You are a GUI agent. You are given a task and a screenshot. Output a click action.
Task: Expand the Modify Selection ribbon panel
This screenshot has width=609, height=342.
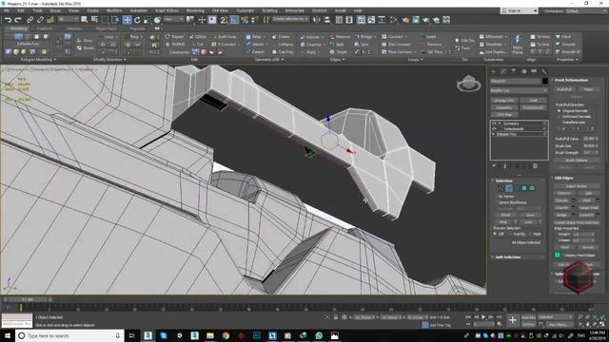(109, 60)
